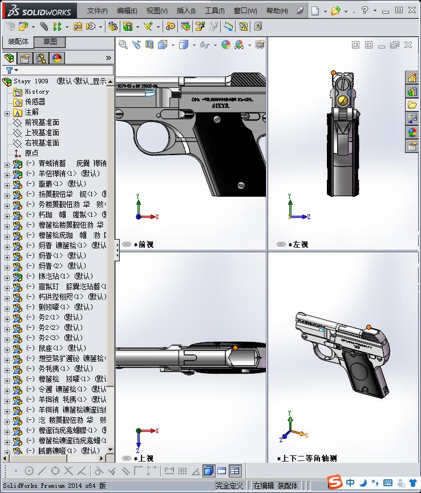Open the Linear Component Pattern dropdown arrow
The image size is (421, 493).
pyautogui.click(x=67, y=27)
